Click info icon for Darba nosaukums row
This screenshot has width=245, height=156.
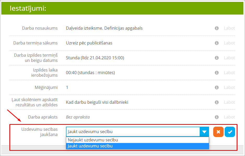[x=217, y=28]
